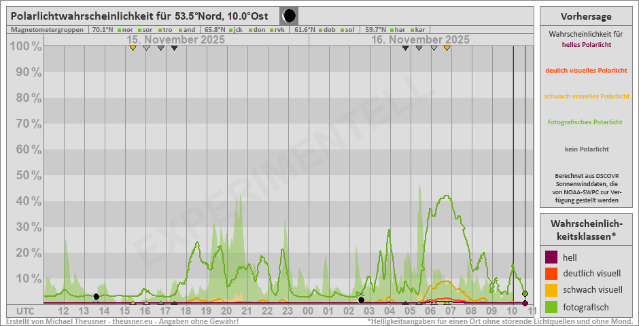The height and width of the screenshot is (326, 639).
Task: Click the green square beside 'nor' station
Action: click(x=119, y=30)
